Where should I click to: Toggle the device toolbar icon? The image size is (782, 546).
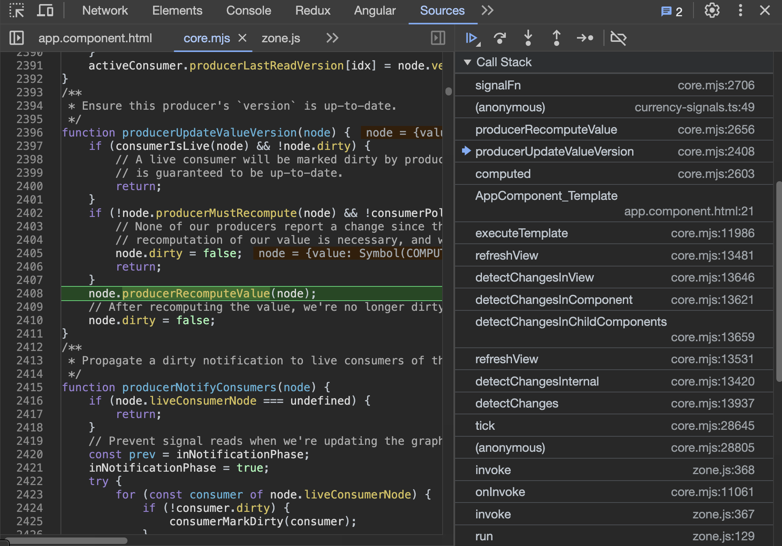tap(45, 11)
